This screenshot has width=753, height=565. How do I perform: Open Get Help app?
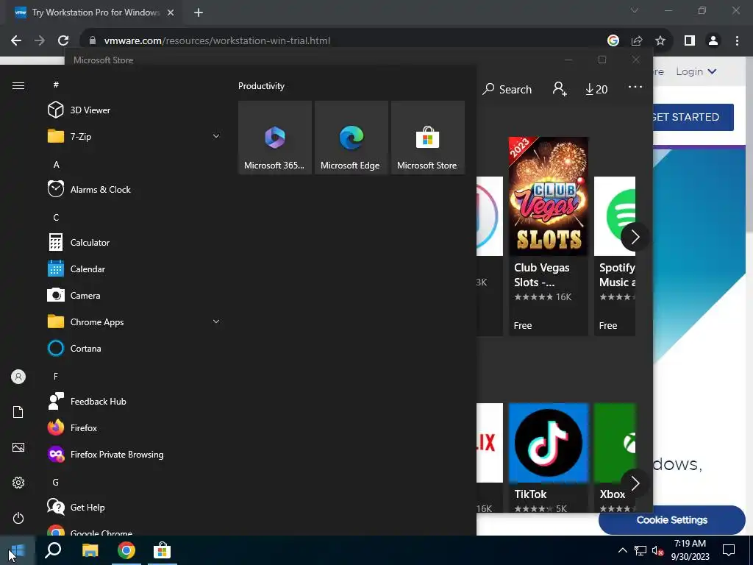pyautogui.click(x=135, y=508)
